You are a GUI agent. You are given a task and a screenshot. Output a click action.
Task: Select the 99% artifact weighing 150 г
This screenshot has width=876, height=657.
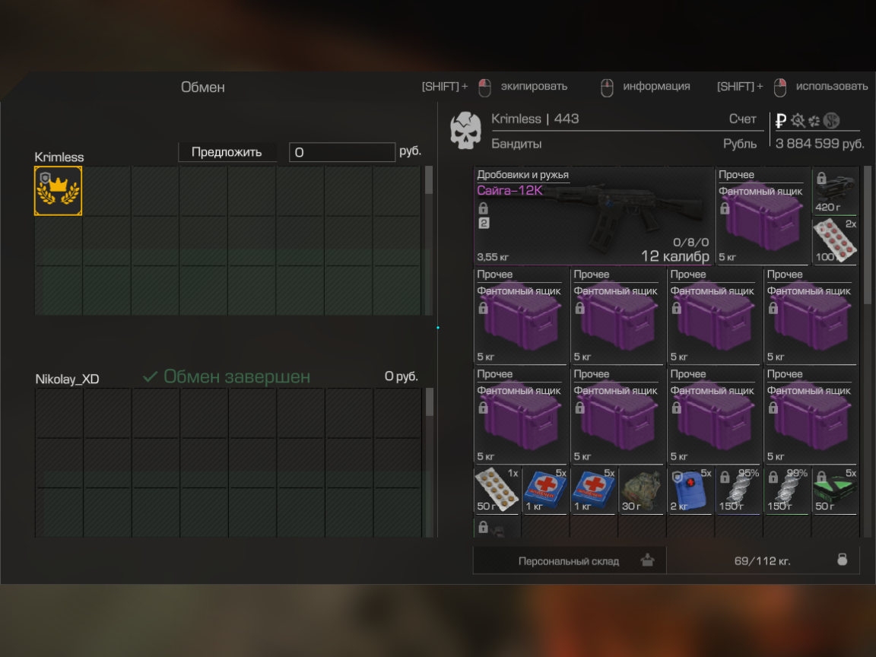tap(786, 490)
